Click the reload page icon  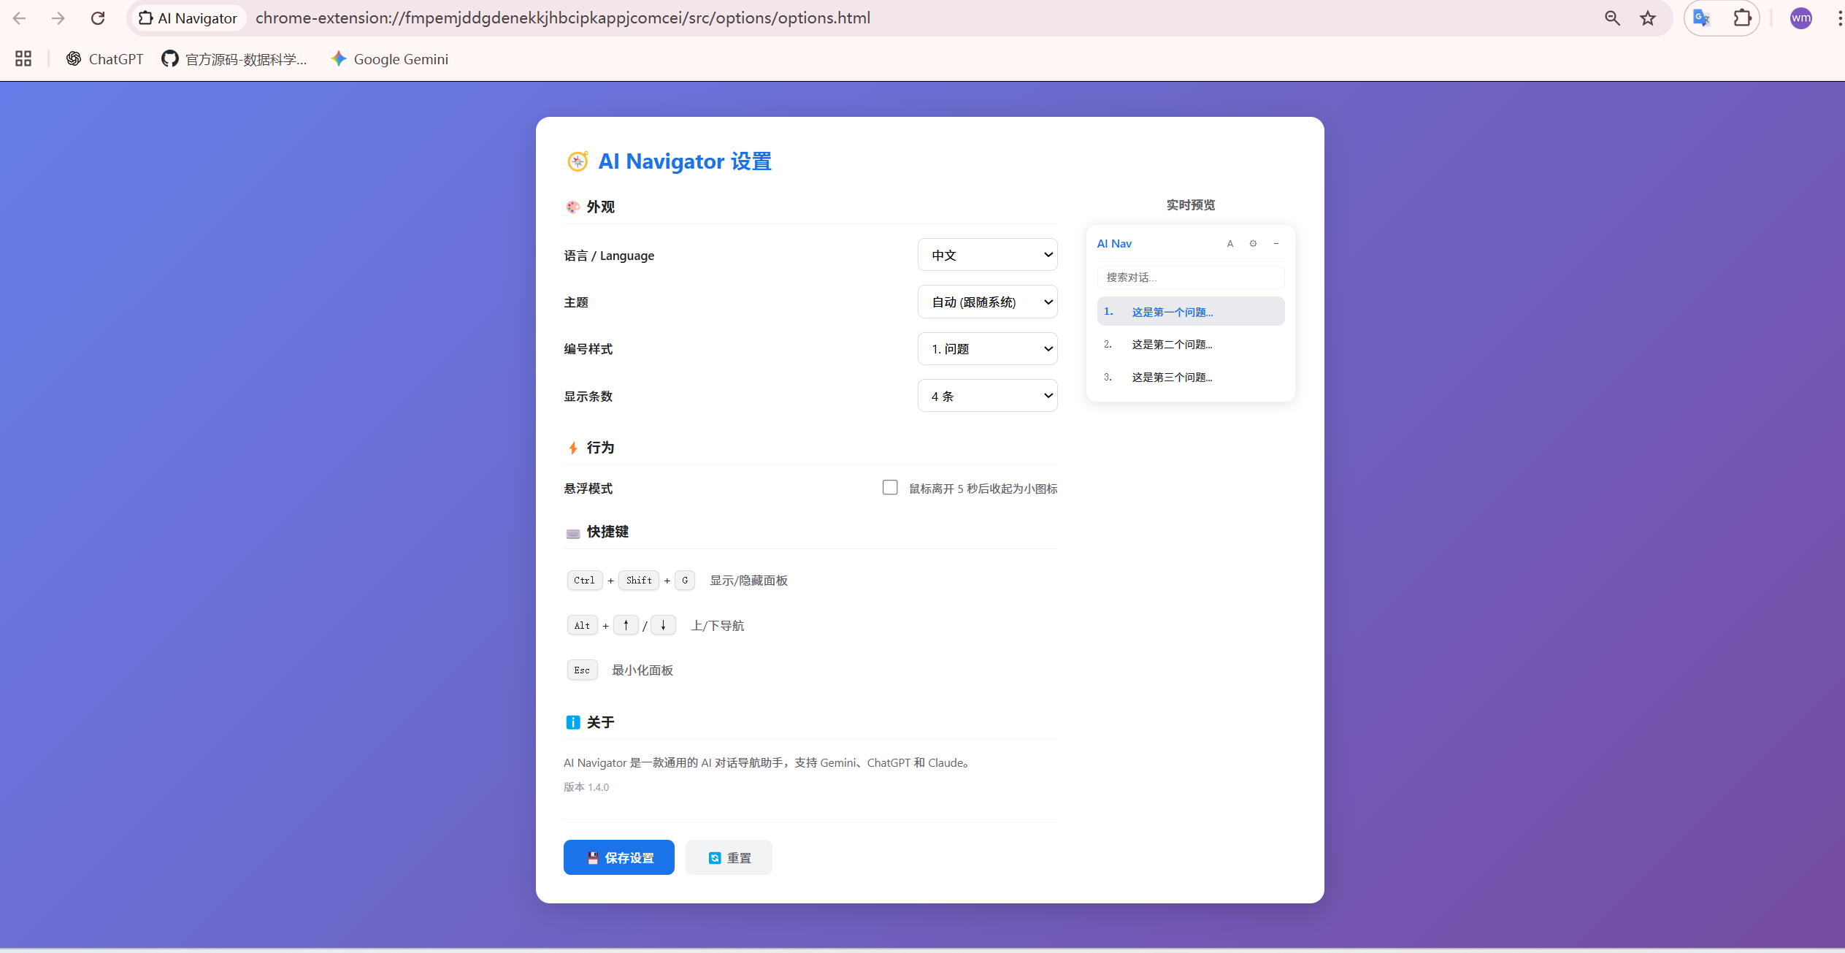pyautogui.click(x=98, y=18)
